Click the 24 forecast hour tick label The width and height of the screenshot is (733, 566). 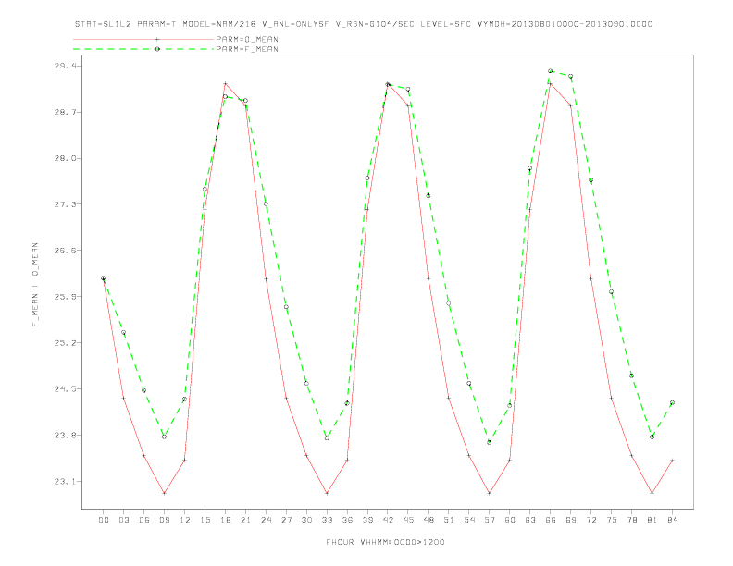click(x=266, y=520)
